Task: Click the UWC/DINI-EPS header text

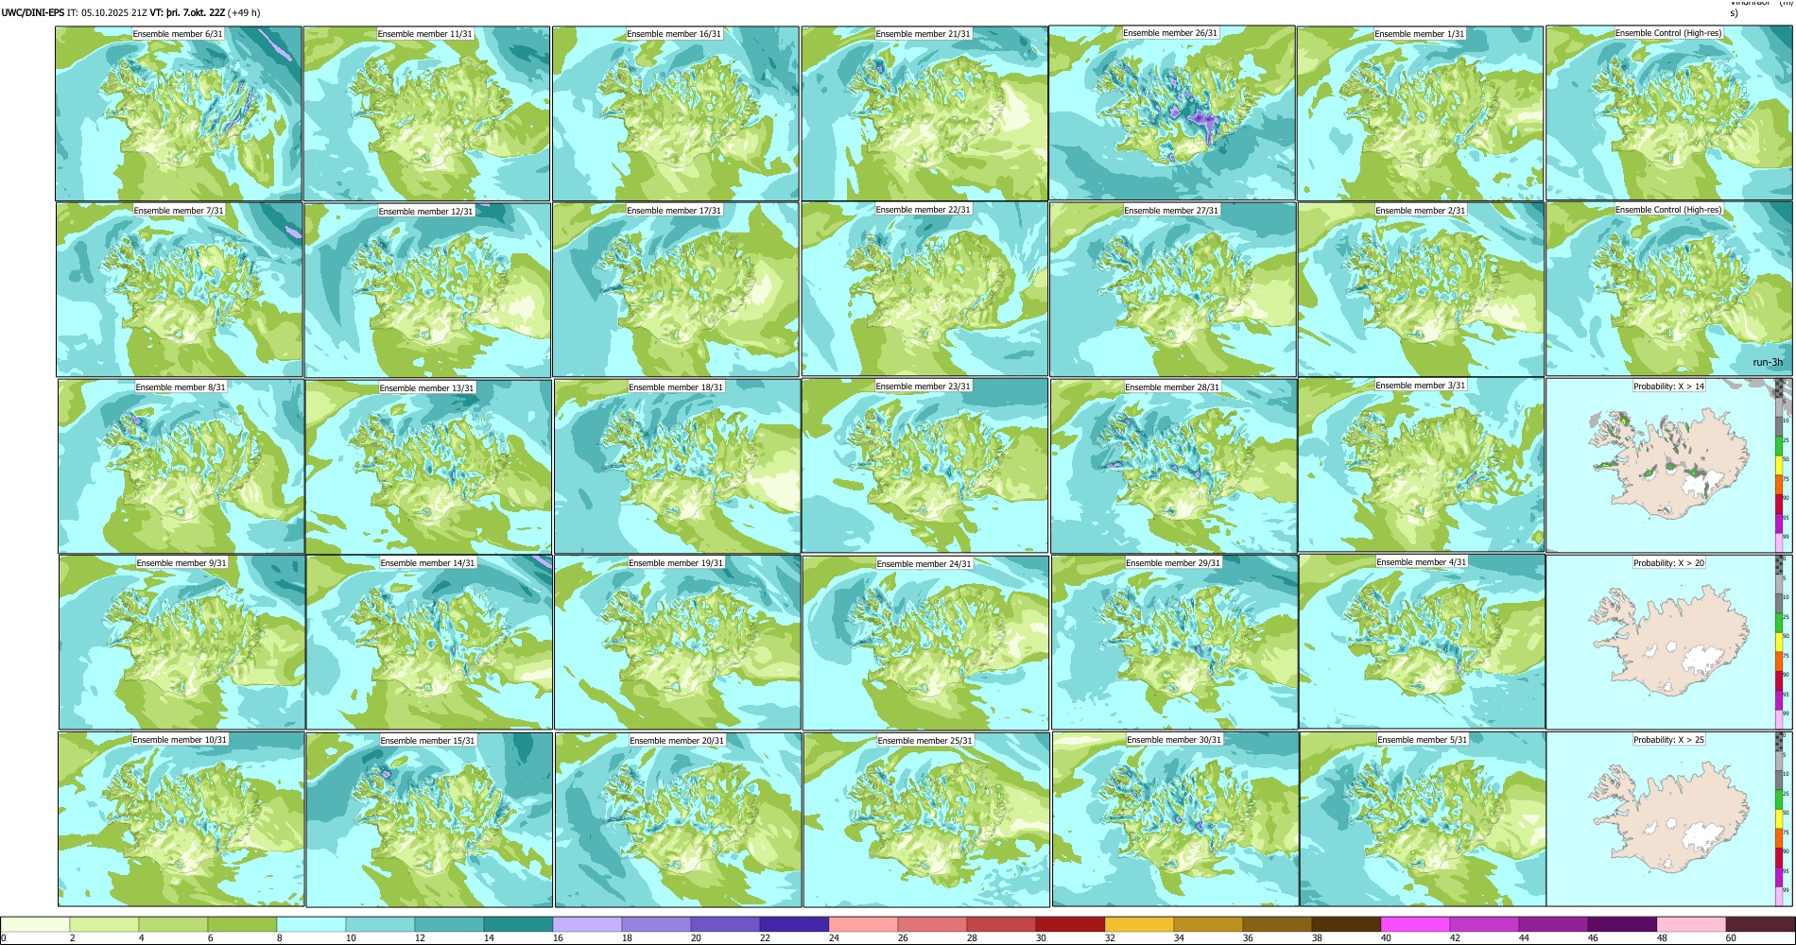Action: pos(33,13)
